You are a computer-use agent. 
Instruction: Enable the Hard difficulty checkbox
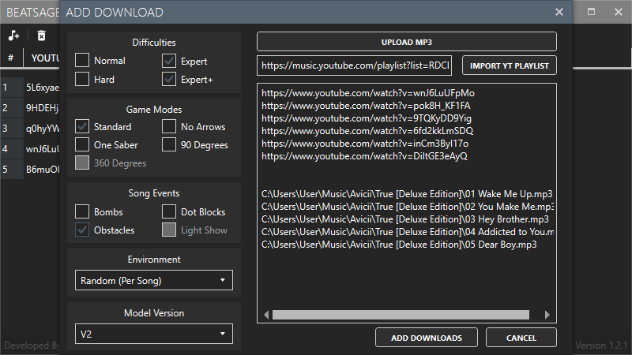click(x=82, y=79)
